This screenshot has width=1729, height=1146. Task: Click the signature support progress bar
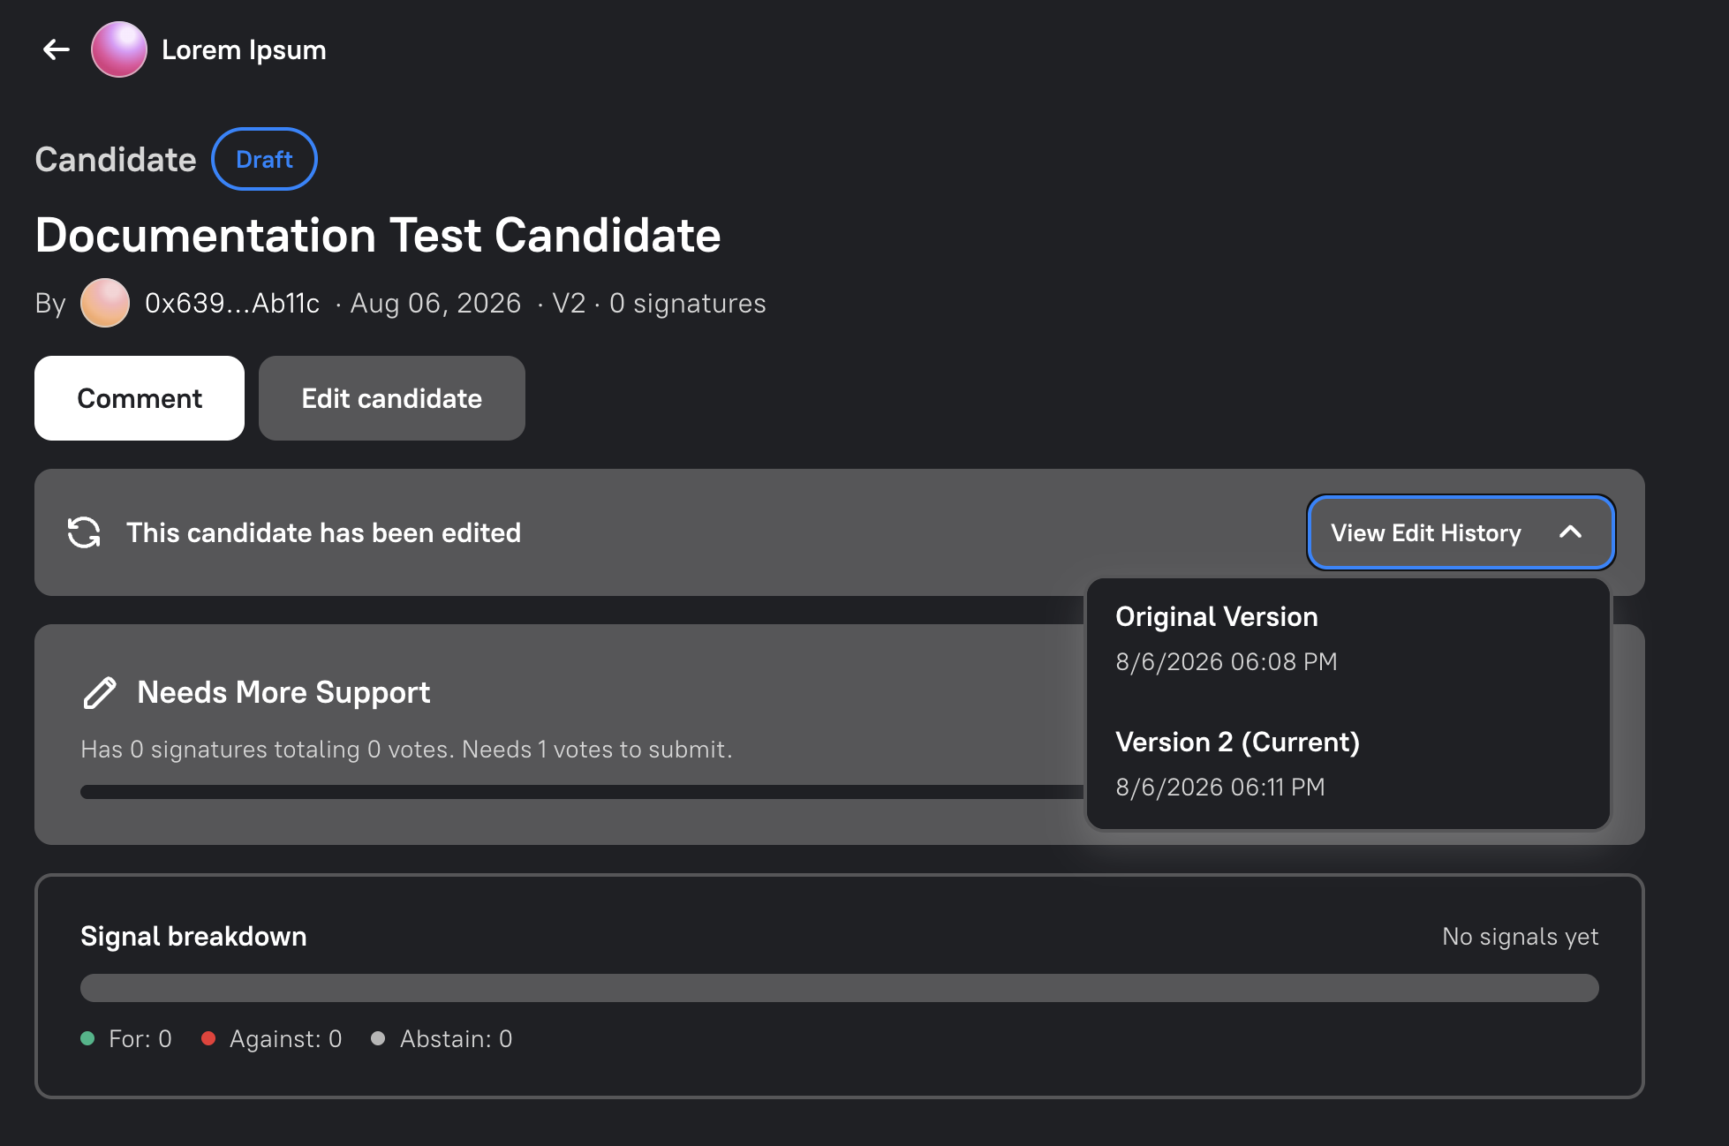click(x=582, y=792)
